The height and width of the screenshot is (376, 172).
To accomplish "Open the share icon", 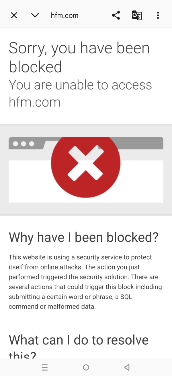I will 116,15.
